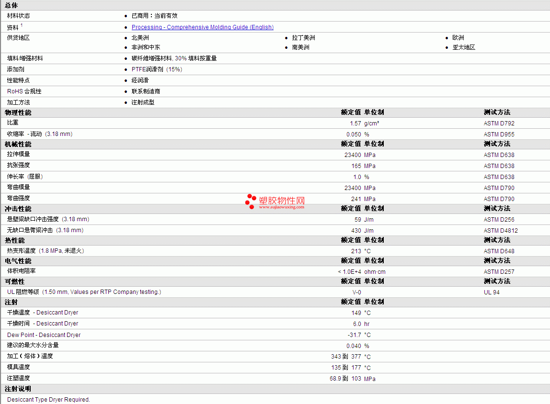The width and height of the screenshot is (550, 404).
Task: Click the 供货地区 row label
Action: coord(18,37)
